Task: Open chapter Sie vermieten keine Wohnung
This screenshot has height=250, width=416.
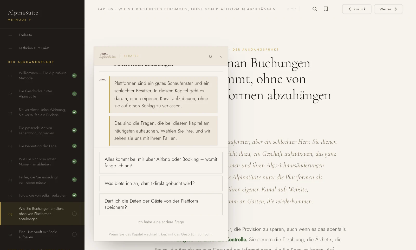Action: [42, 112]
